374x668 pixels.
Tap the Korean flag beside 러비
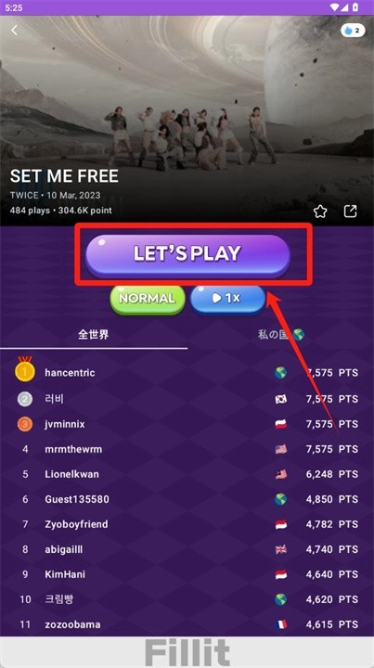point(280,399)
